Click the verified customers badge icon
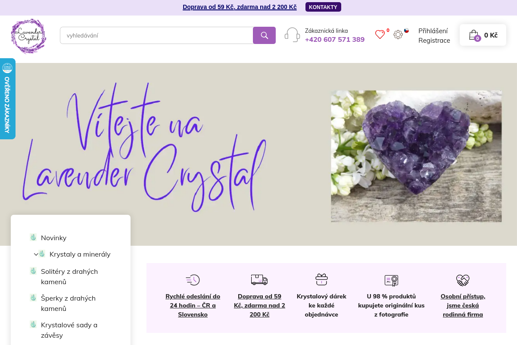 (x=7, y=68)
